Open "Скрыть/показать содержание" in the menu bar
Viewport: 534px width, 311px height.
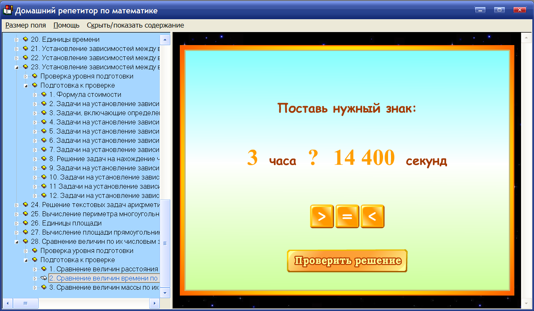pos(135,25)
